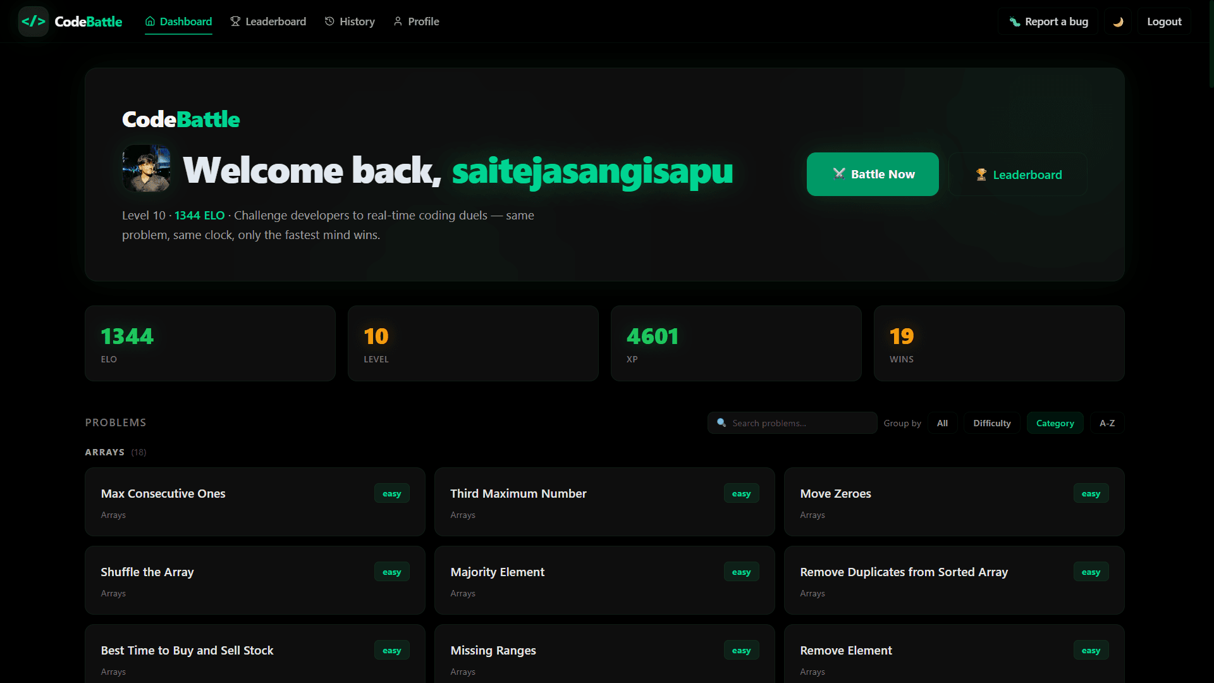The image size is (1214, 683).
Task: Group problems by Difficulty
Action: (x=991, y=423)
